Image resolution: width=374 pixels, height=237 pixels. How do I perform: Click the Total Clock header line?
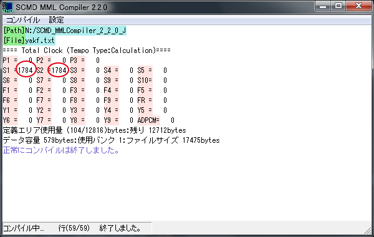point(87,51)
